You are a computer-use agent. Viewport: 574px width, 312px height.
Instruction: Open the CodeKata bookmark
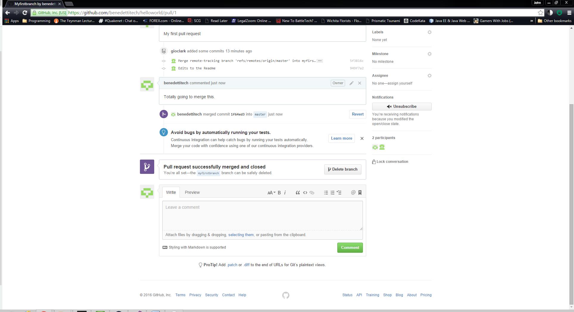pos(414,21)
